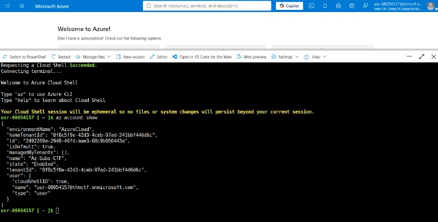Screen dimensions: 438x222
Task: Click the green Succeeded. status text
Action: click(x=83, y=65)
